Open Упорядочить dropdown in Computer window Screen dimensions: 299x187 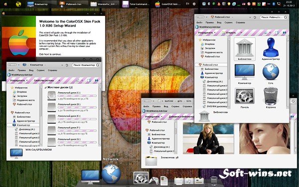19,80
